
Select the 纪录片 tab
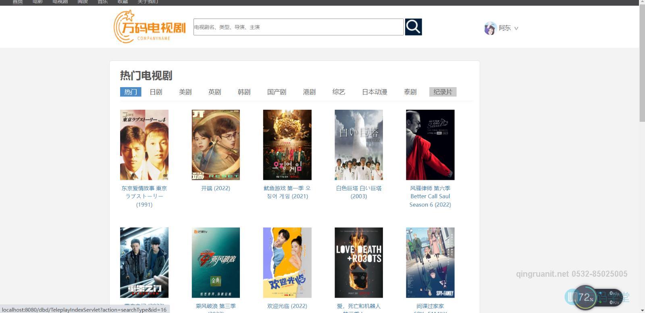(x=443, y=92)
